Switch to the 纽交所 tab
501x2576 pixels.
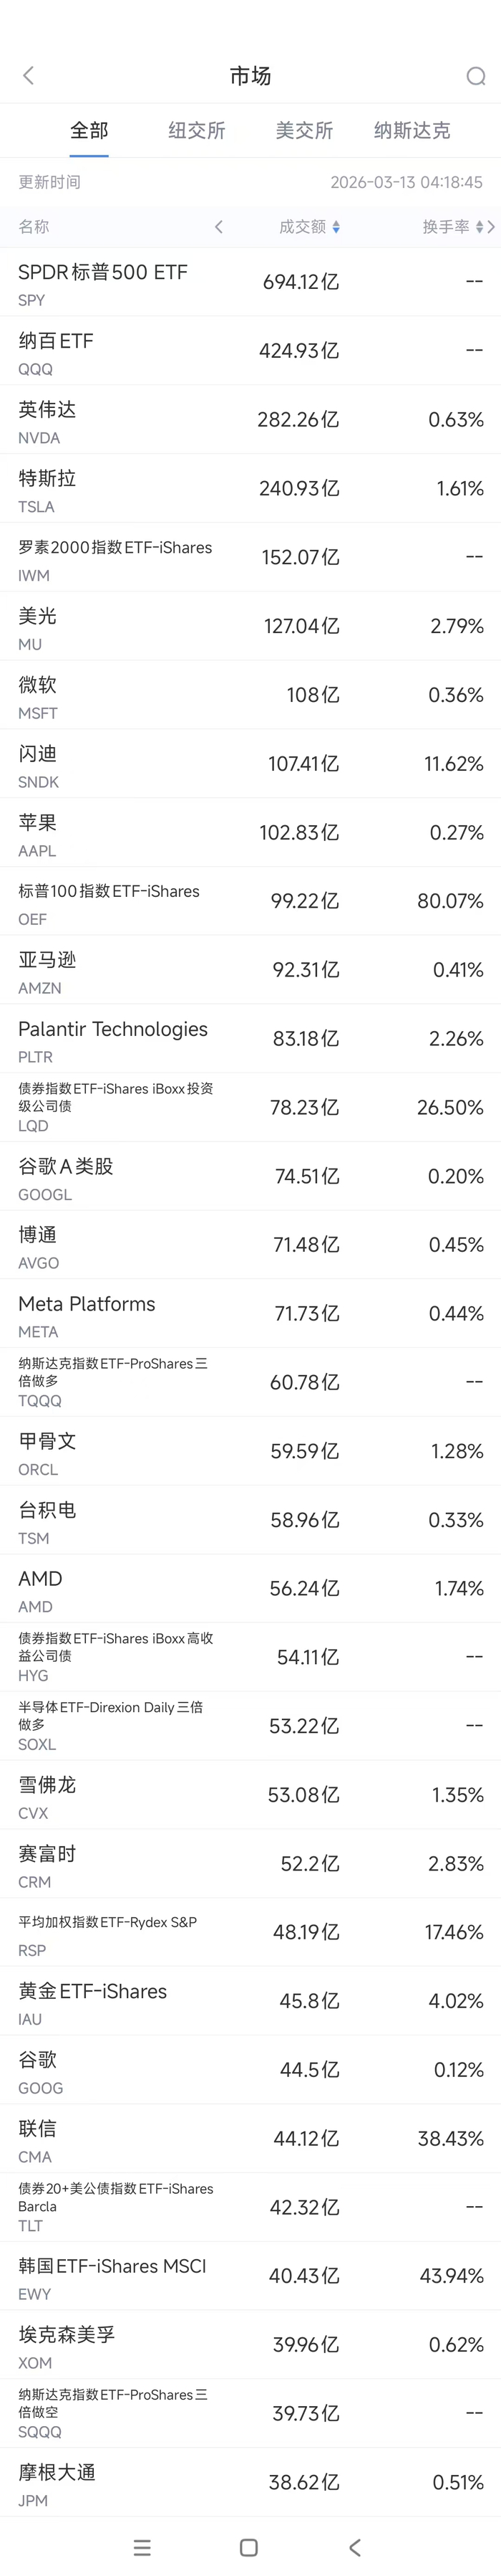(x=197, y=130)
